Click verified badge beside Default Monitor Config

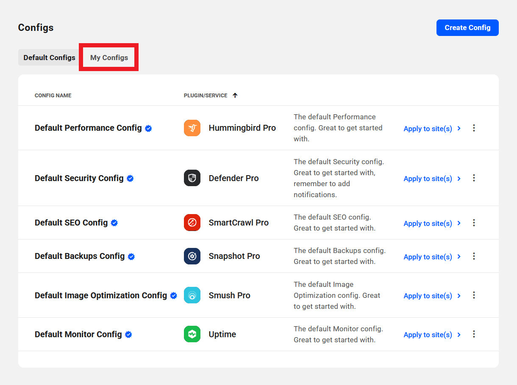point(128,335)
